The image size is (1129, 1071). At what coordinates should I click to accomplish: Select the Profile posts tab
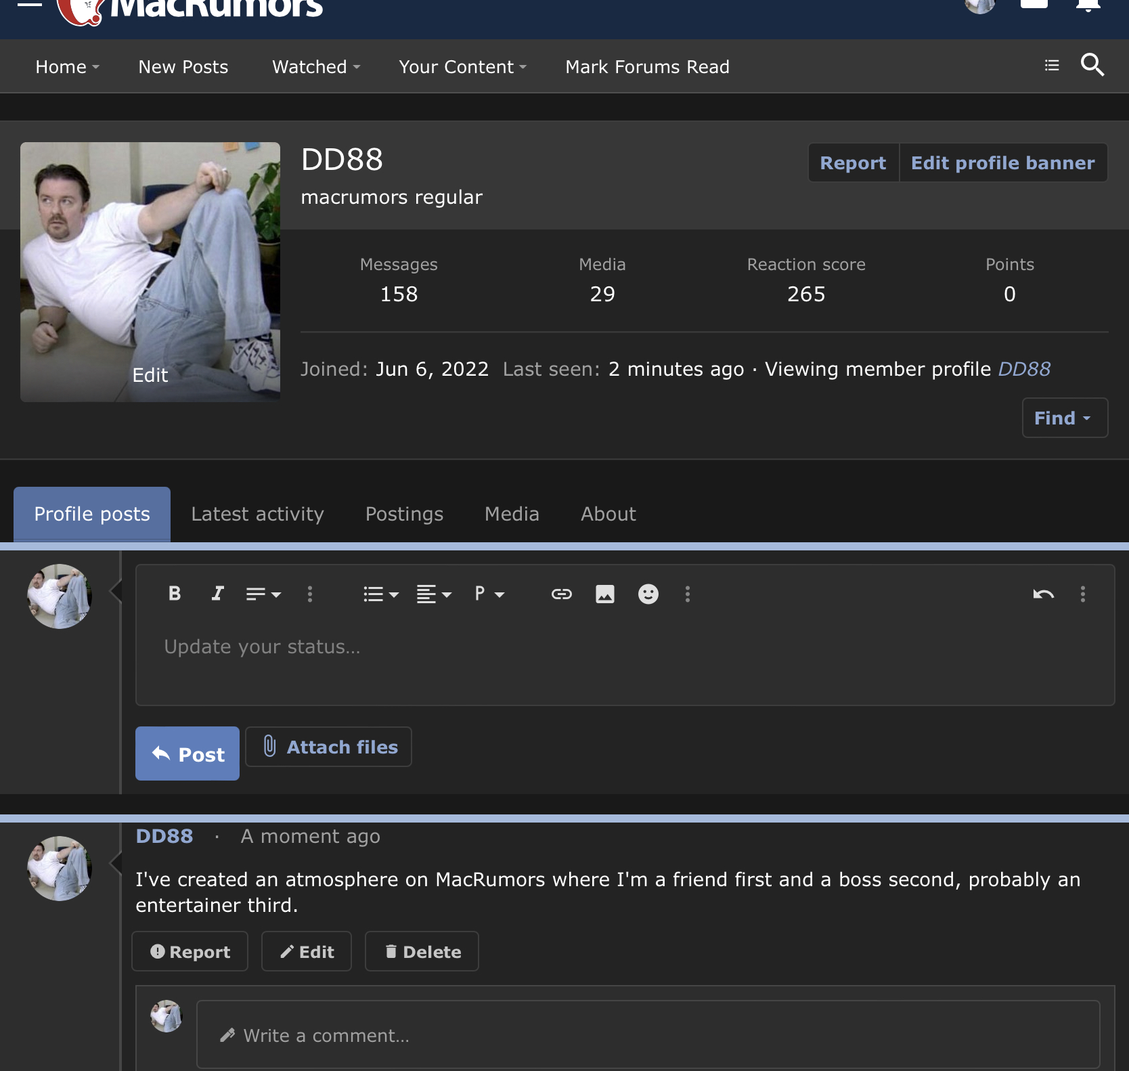point(92,514)
